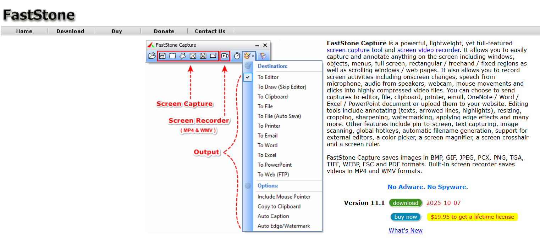Open the Download navigation item
The height and width of the screenshot is (241, 540).
click(70, 31)
